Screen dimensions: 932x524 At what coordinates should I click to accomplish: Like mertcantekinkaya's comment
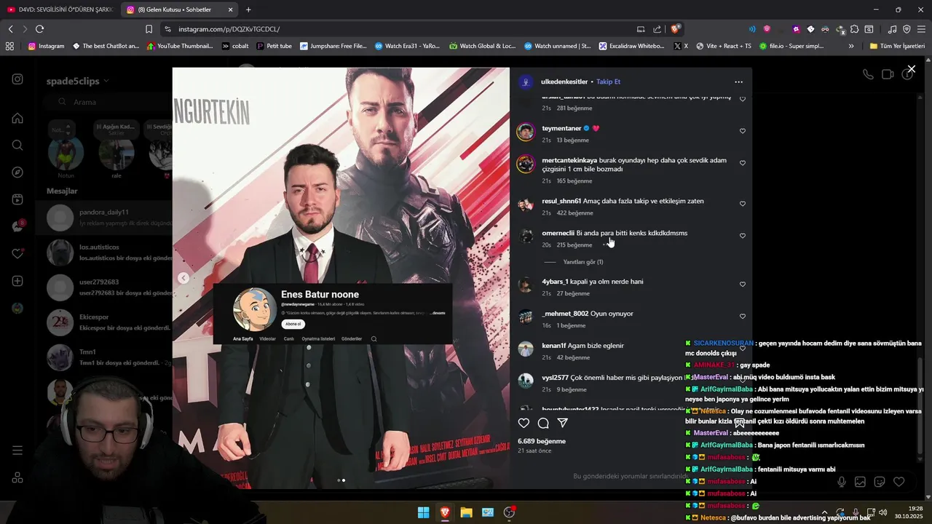pos(743,163)
